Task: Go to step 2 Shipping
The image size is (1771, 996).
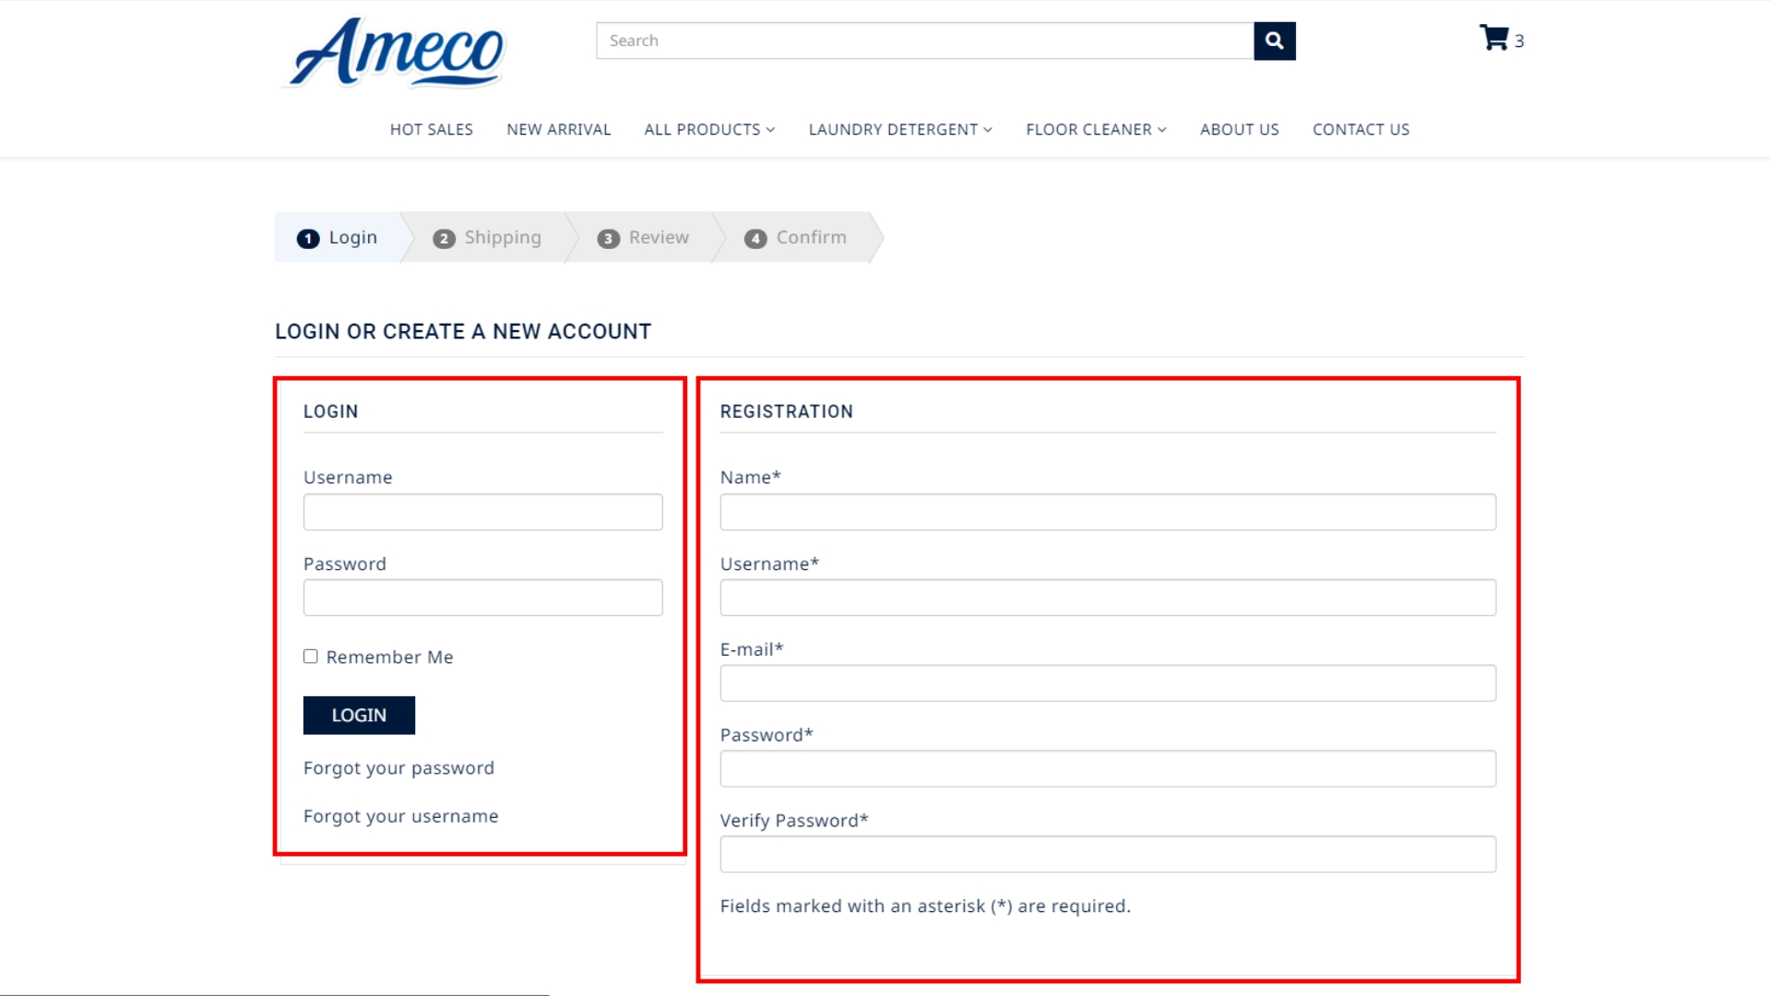Action: (x=487, y=238)
